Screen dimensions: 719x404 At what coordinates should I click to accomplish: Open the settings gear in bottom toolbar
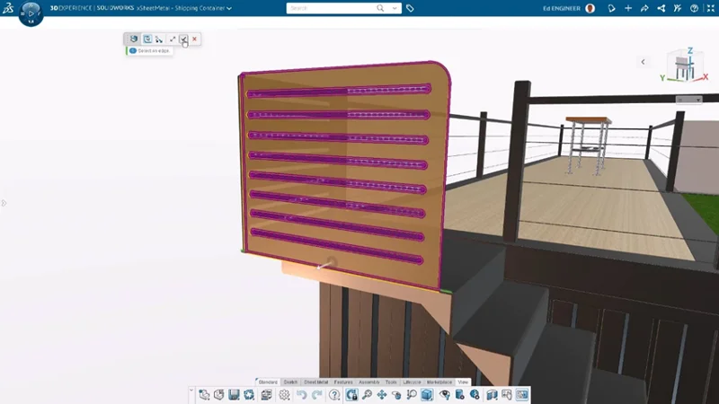(x=284, y=395)
